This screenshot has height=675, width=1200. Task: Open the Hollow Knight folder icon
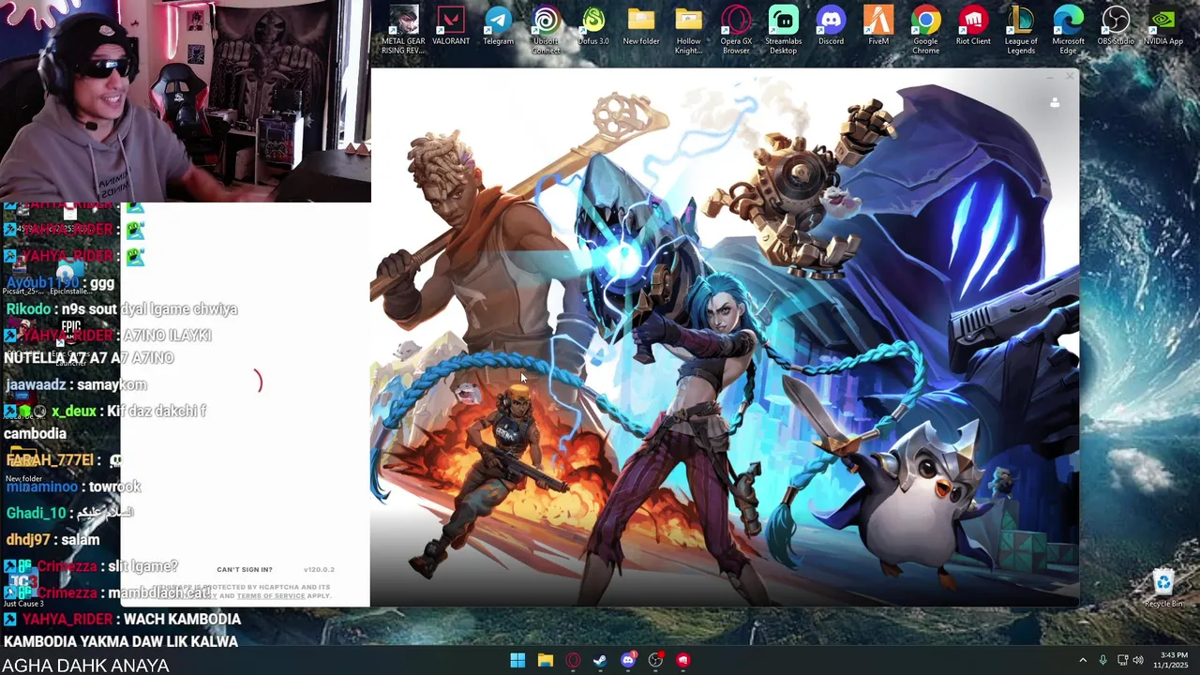pyautogui.click(x=688, y=30)
